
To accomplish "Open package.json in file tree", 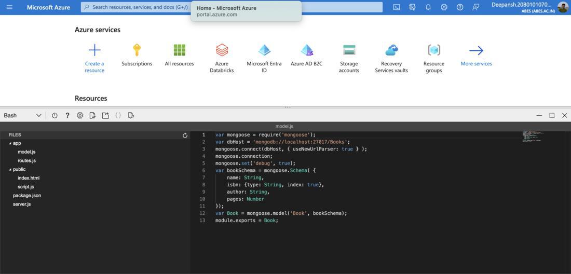I will 27,196.
